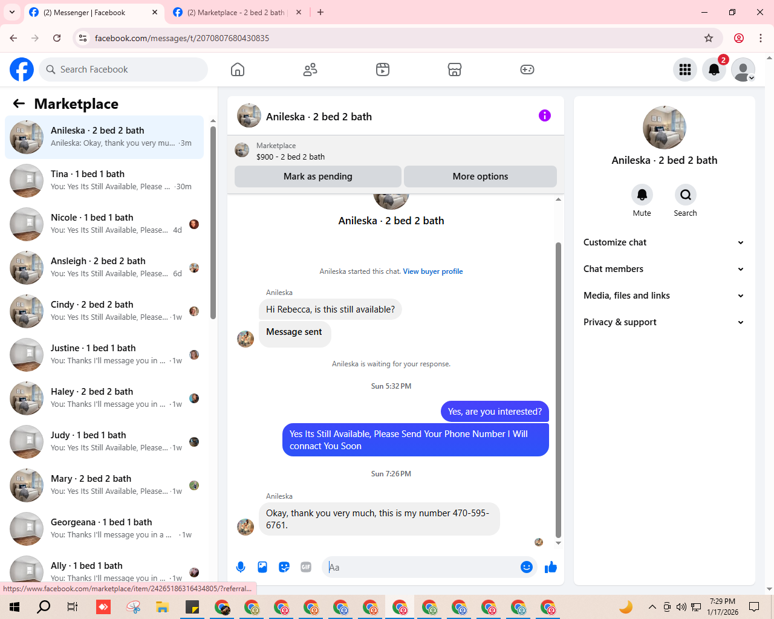Open Cindy · 2 bed 2 bath conversation

104,311
